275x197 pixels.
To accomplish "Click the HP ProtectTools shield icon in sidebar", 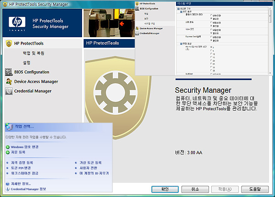I will click(9, 44).
